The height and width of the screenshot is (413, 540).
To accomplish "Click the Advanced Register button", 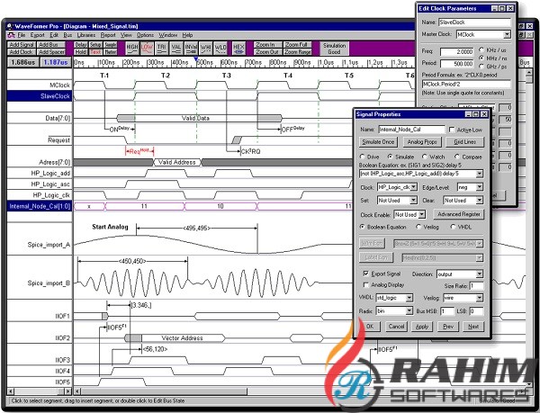I will pyautogui.click(x=459, y=214).
